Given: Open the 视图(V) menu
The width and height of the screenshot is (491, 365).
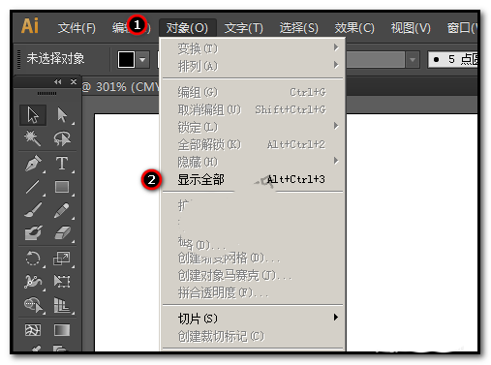Looking at the screenshot, I should [x=411, y=28].
